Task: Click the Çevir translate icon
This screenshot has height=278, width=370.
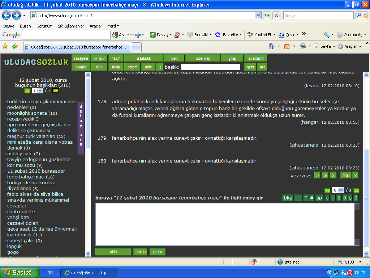Action: [281, 35]
